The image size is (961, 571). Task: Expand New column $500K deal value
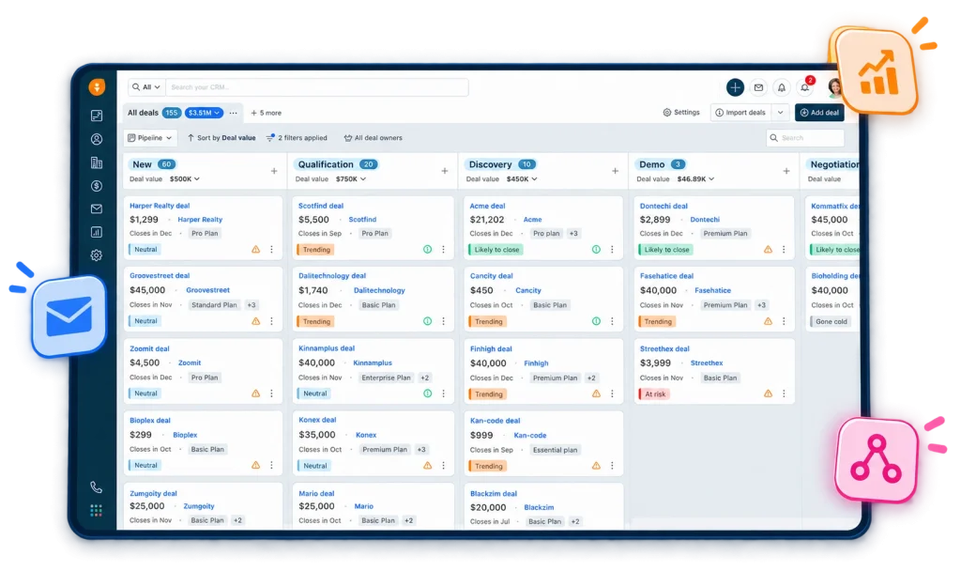(x=185, y=179)
